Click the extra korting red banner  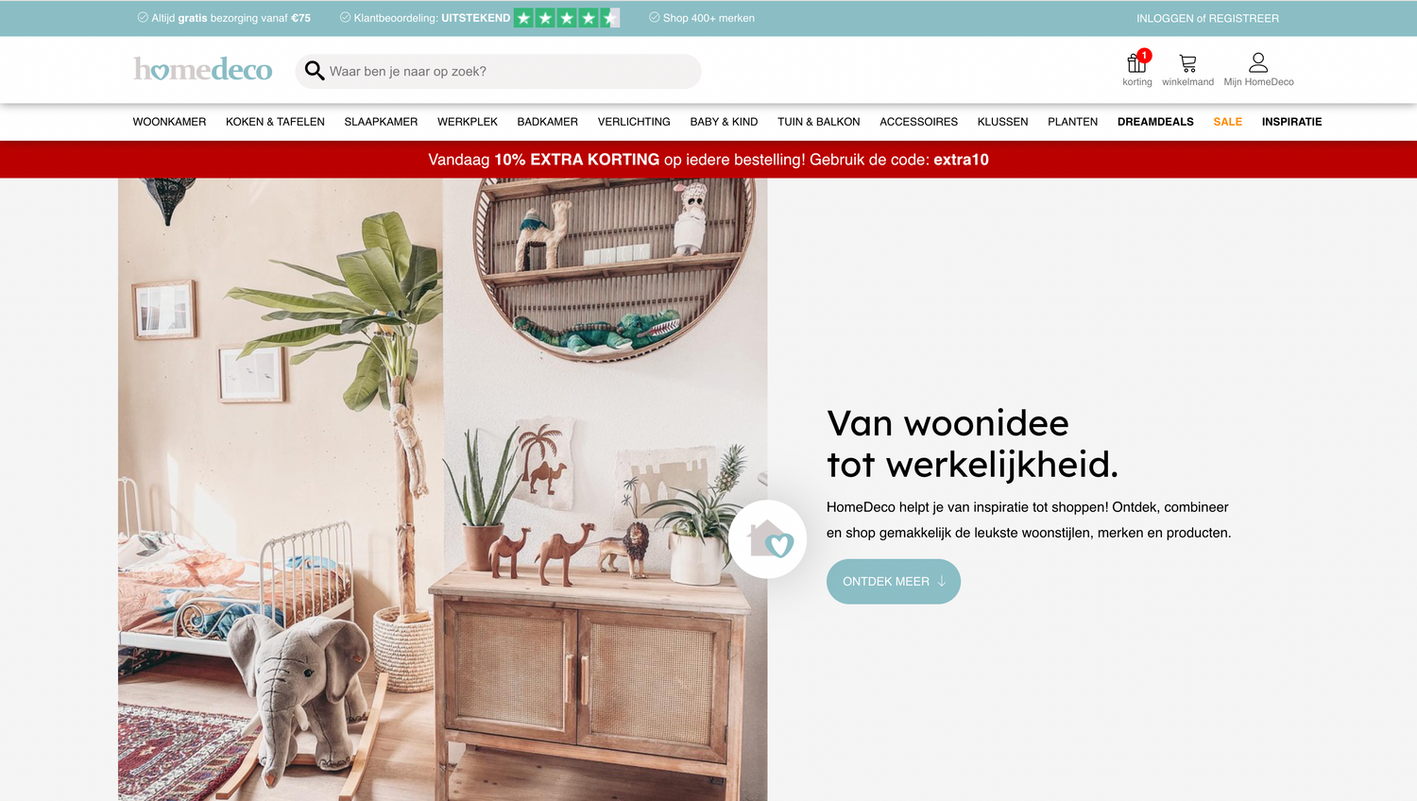(708, 160)
